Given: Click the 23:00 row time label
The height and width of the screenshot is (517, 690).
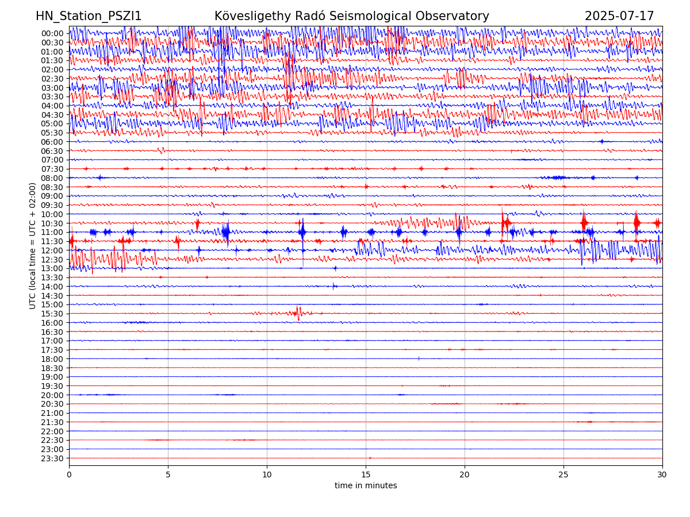Looking at the screenshot, I should 52,449.
